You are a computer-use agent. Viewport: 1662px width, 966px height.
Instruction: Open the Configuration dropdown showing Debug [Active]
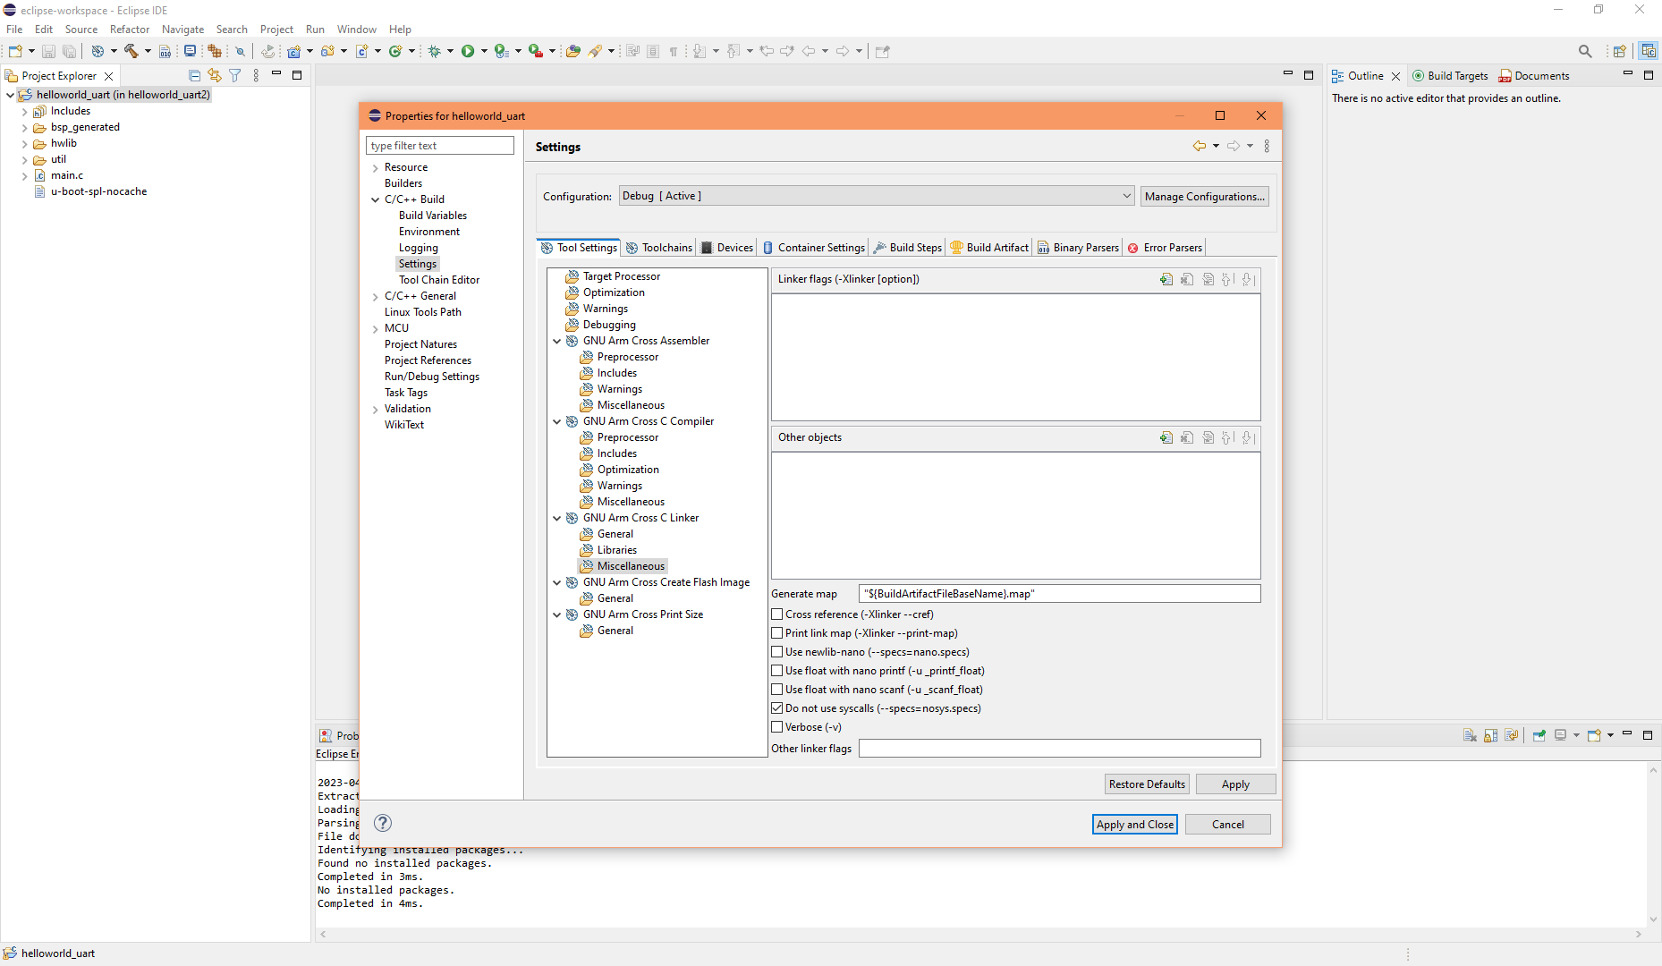pyautogui.click(x=1125, y=195)
